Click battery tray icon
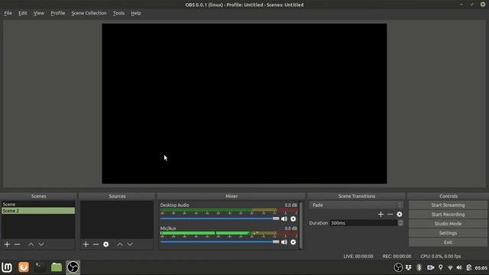Image resolution: width=489 pixels, height=275 pixels. [468, 267]
